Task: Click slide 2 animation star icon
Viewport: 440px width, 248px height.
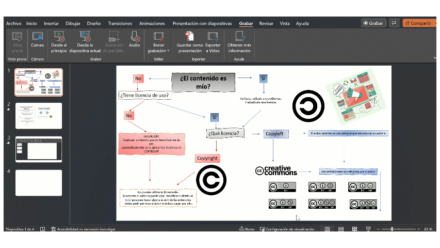Action: pyautogui.click(x=8, y=110)
